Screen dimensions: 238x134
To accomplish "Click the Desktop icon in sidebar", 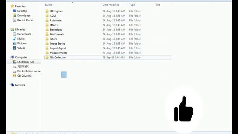I will (x=15, y=11).
